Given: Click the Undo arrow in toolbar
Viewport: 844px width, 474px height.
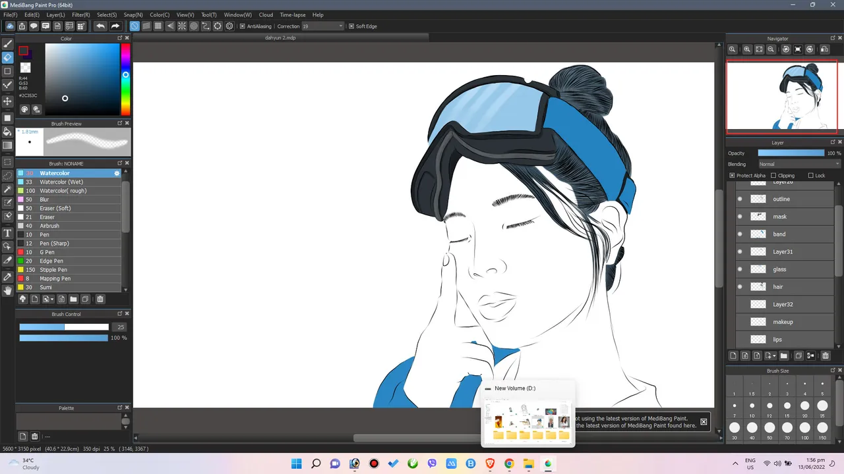Looking at the screenshot, I should tap(100, 26).
